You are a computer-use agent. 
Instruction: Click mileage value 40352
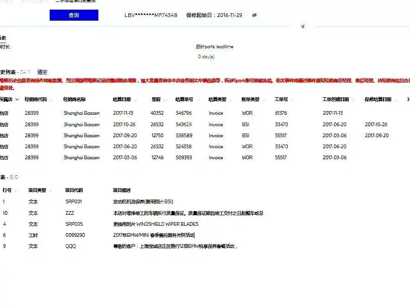click(157, 113)
